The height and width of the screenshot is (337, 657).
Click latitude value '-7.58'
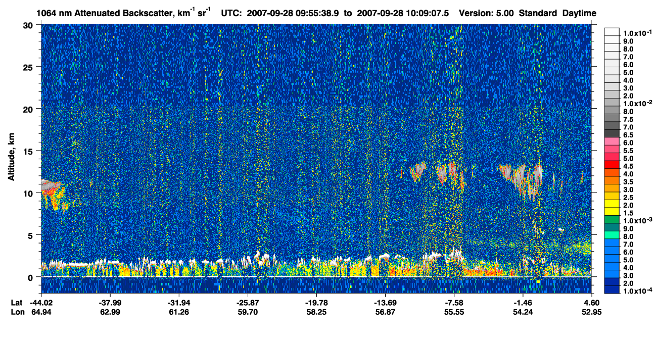click(454, 303)
